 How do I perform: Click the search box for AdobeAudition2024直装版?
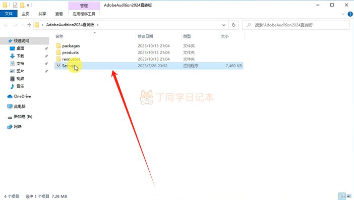click(x=296, y=25)
